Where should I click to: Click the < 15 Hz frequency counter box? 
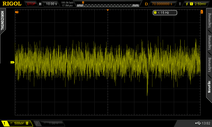165,13
